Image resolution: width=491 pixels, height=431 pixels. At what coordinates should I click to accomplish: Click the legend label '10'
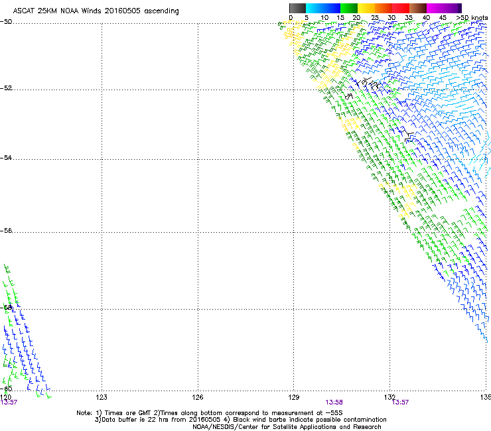tap(324, 18)
